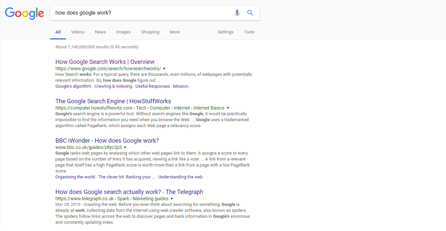Open 'BBC iWonder - How does Google work?' result
The height and width of the screenshot is (231, 446).
point(107,141)
